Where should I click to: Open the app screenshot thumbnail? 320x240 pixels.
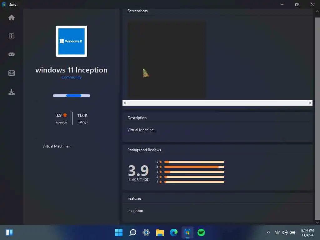click(167, 60)
